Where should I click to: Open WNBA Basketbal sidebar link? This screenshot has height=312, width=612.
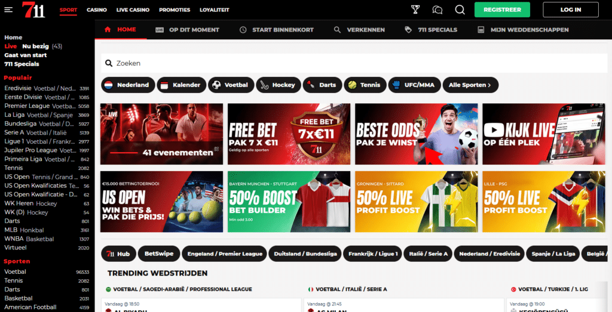(x=47, y=239)
